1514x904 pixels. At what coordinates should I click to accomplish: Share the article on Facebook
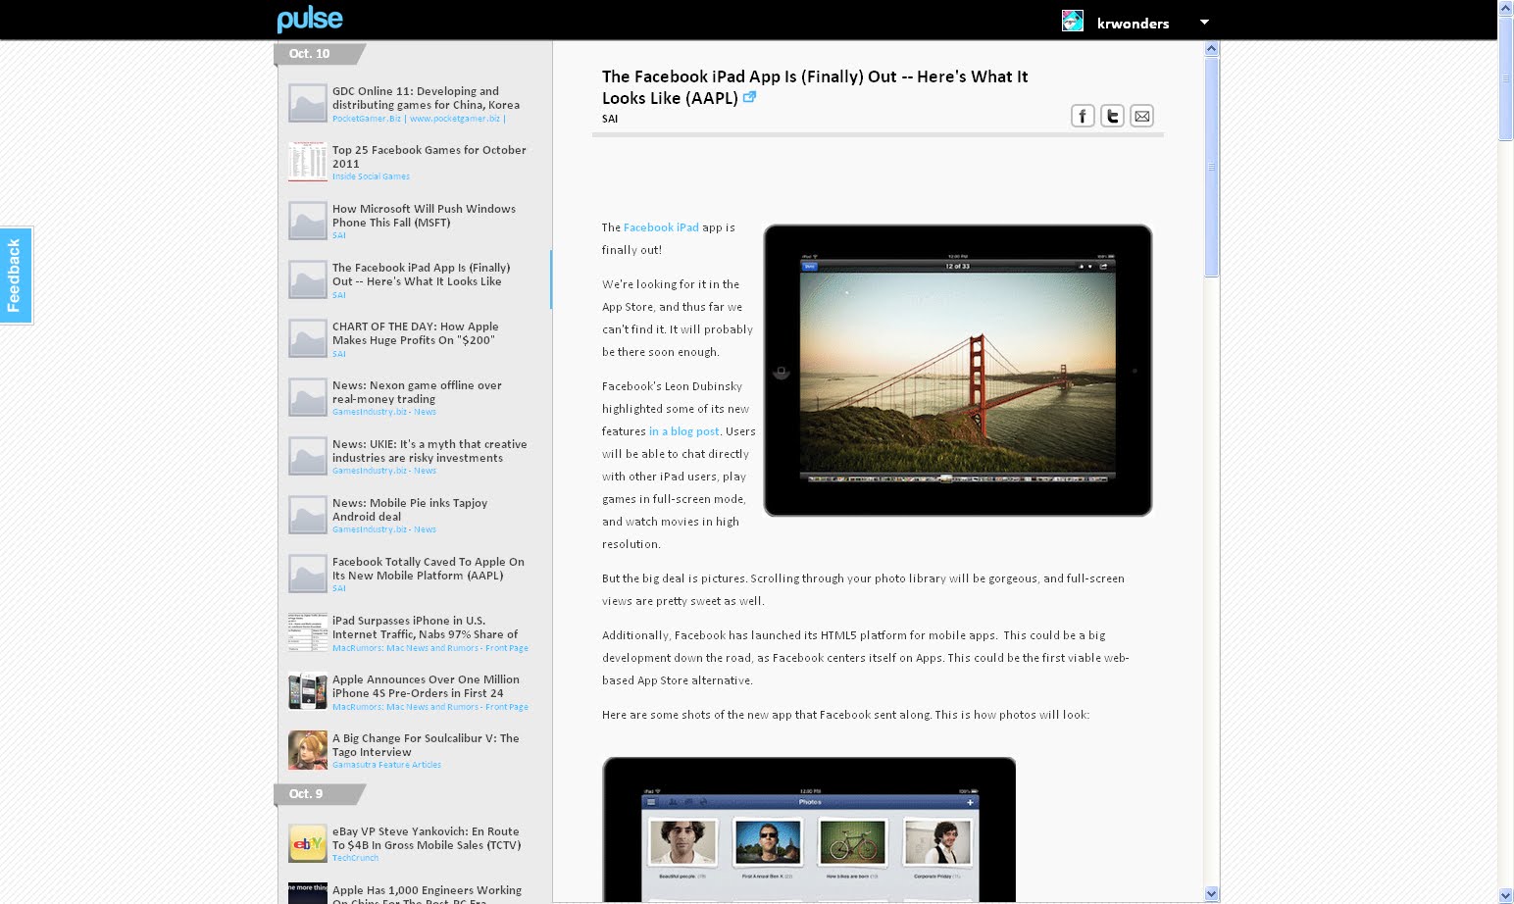tap(1083, 117)
